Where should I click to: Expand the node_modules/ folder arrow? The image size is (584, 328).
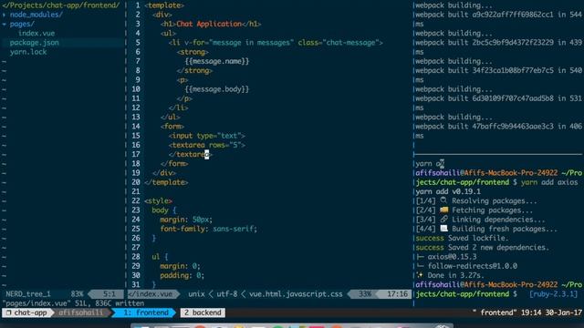[4, 15]
